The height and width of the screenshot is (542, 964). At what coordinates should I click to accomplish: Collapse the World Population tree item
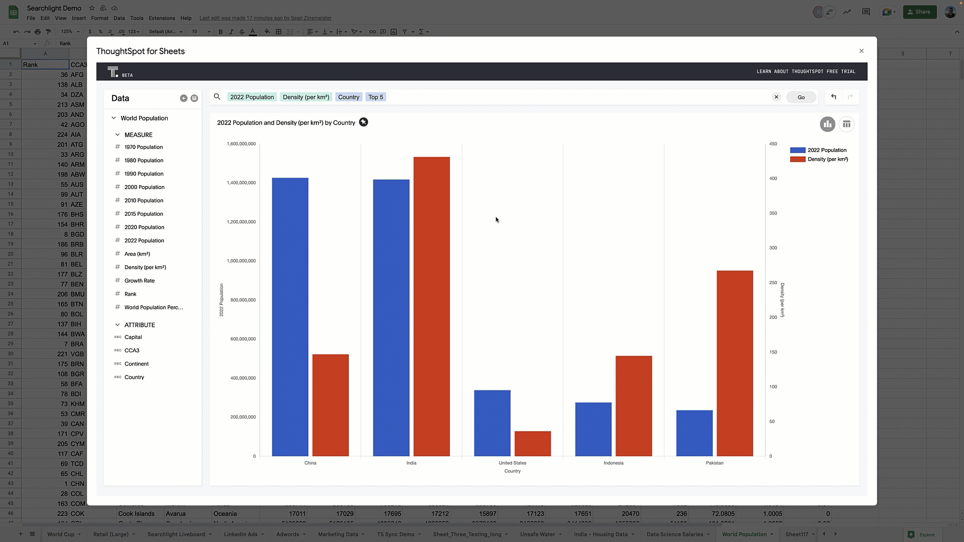[x=114, y=118]
